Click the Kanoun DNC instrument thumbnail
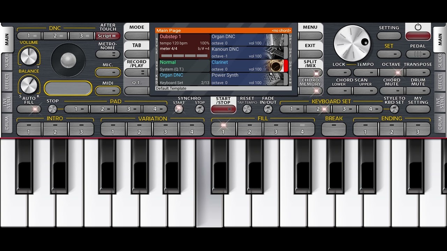The width and height of the screenshot is (447, 251). tap(274, 53)
